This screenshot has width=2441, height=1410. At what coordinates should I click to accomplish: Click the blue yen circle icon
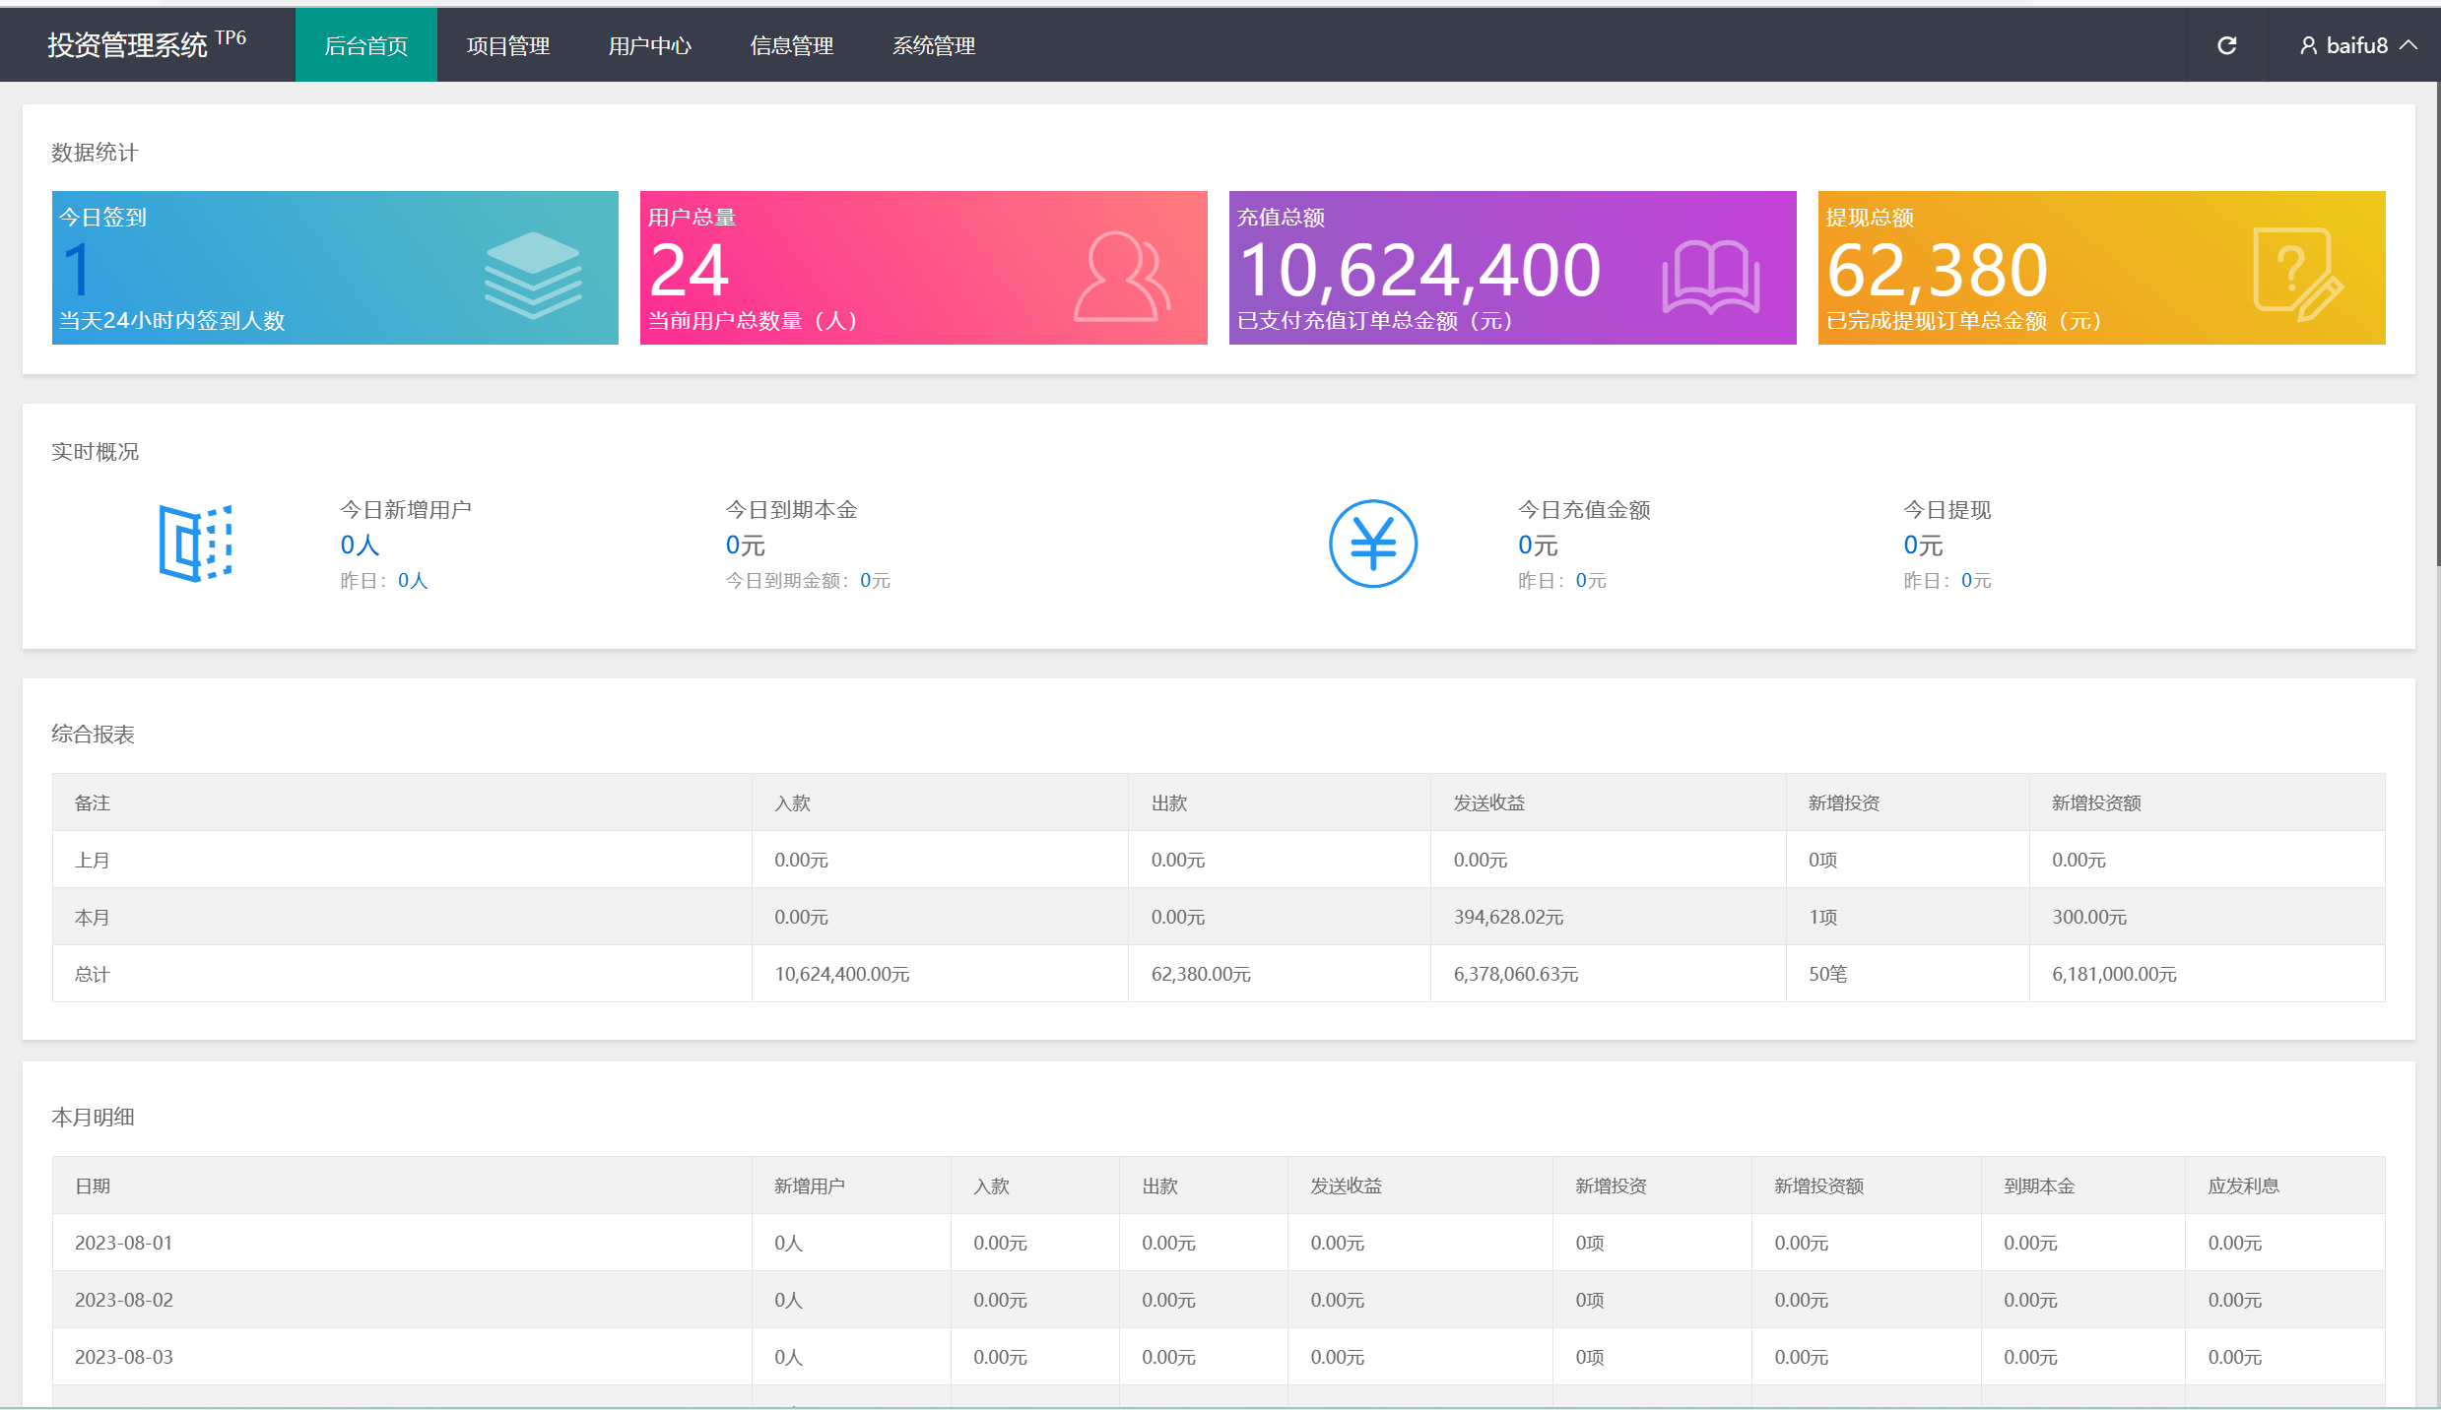tap(1372, 544)
